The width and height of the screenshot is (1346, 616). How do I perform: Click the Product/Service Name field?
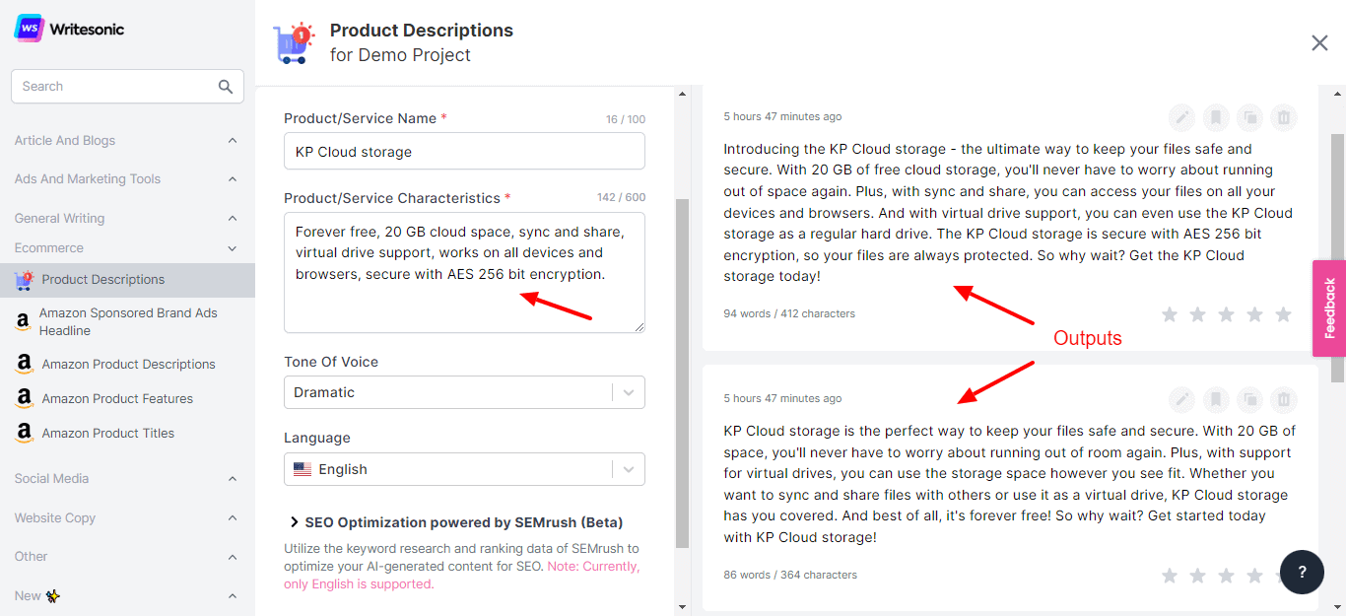pos(464,152)
